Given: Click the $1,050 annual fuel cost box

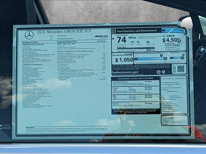Looking at the screenshot, I should click(123, 59).
